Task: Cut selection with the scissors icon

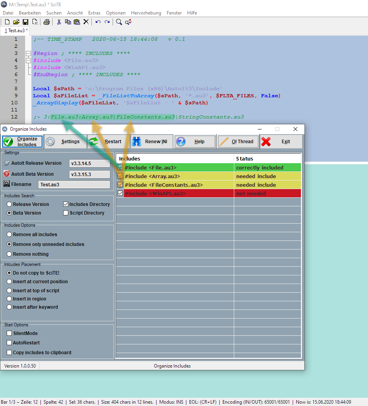Action: (59, 22)
